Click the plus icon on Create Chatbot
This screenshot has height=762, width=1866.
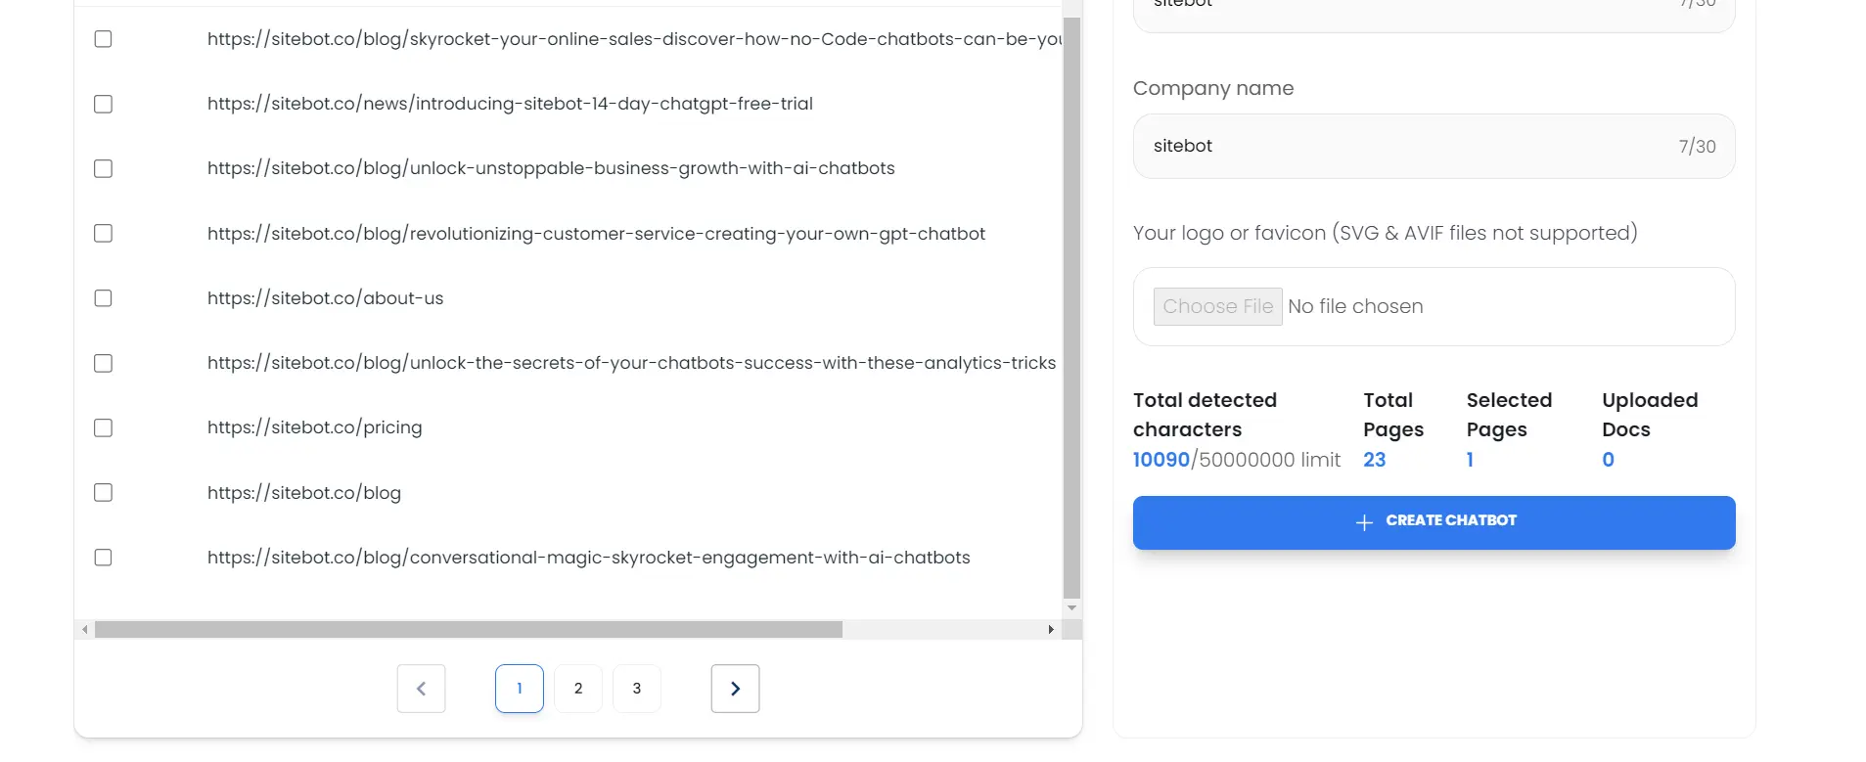[x=1364, y=522]
